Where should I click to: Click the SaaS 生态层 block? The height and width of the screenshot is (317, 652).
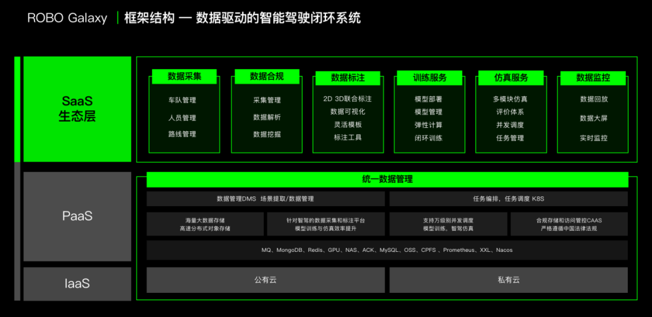tap(77, 109)
